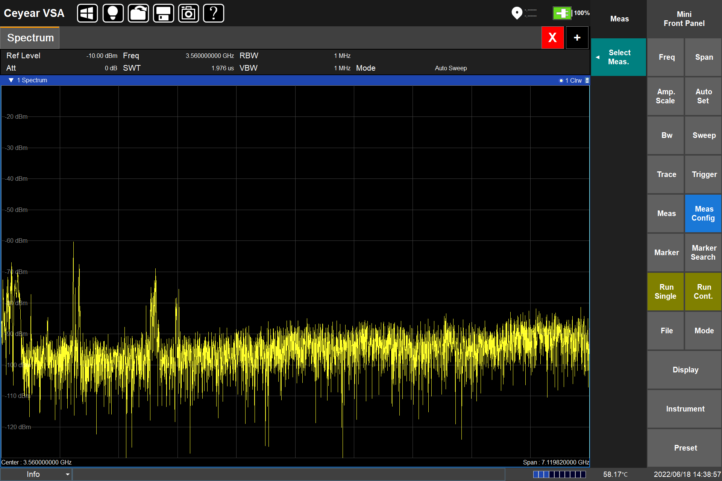Take a screenshot with the camera icon
The image size is (722, 481).
click(x=188, y=14)
